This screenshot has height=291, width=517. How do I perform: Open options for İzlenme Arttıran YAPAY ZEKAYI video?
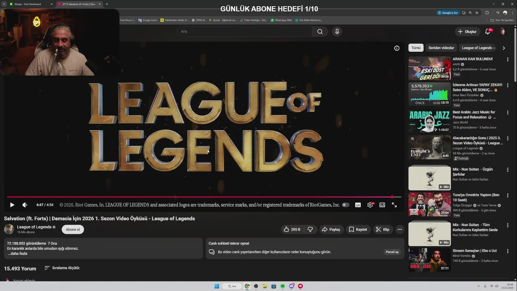point(508,86)
